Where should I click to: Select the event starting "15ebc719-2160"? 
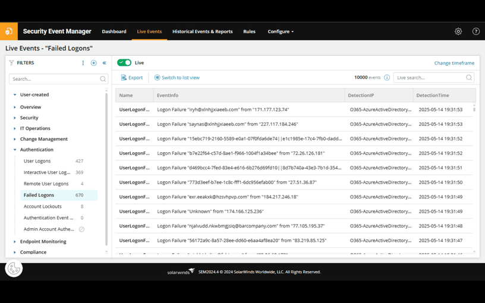coord(294,138)
